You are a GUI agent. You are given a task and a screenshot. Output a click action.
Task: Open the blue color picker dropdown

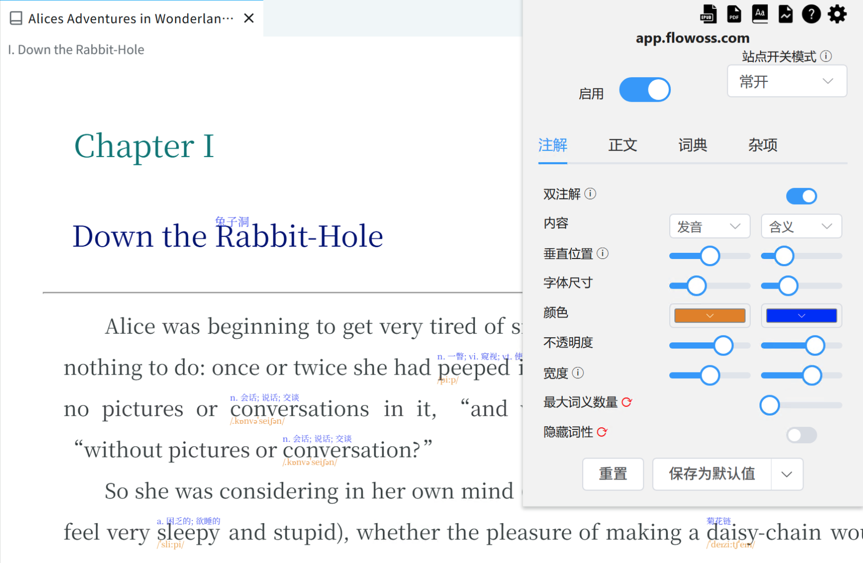(802, 315)
